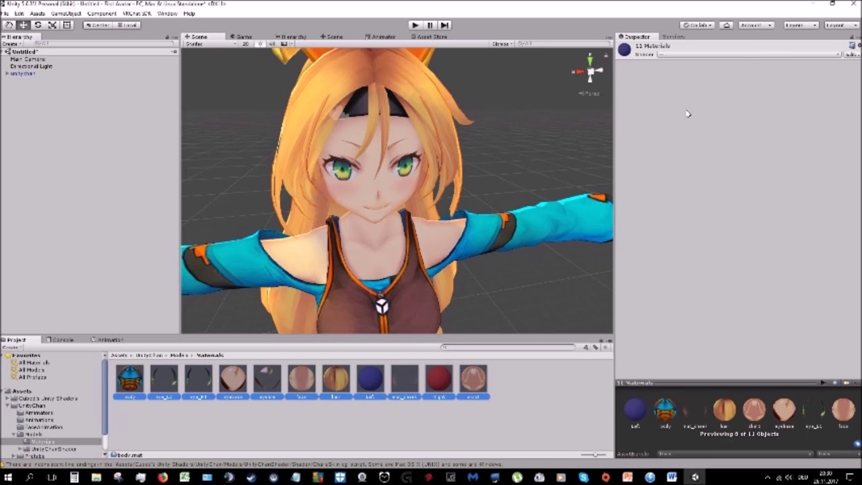Open the GameObject menu

66,13
